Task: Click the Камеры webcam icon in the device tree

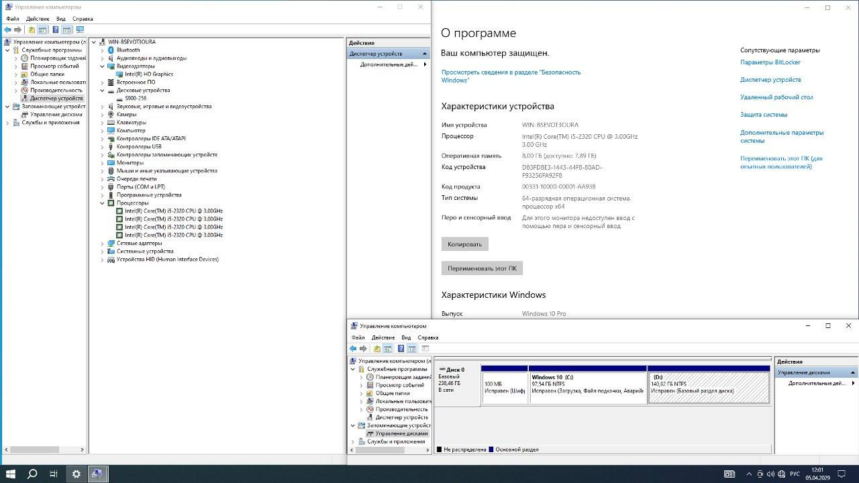Action: [x=111, y=115]
